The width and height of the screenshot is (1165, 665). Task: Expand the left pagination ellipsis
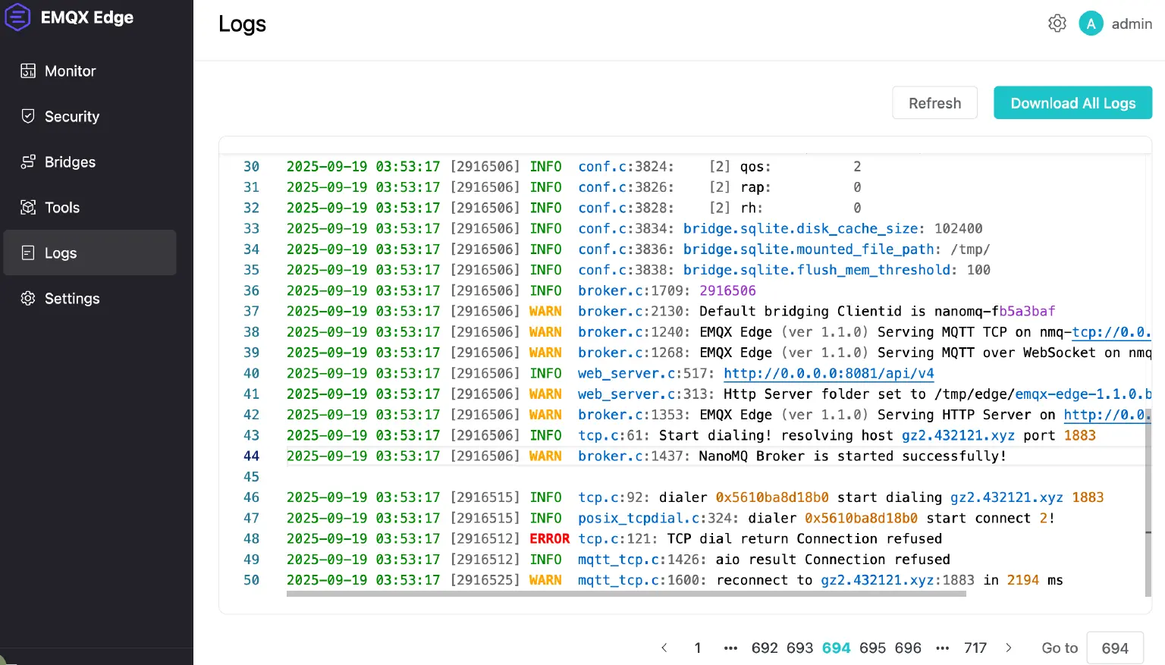point(730,648)
